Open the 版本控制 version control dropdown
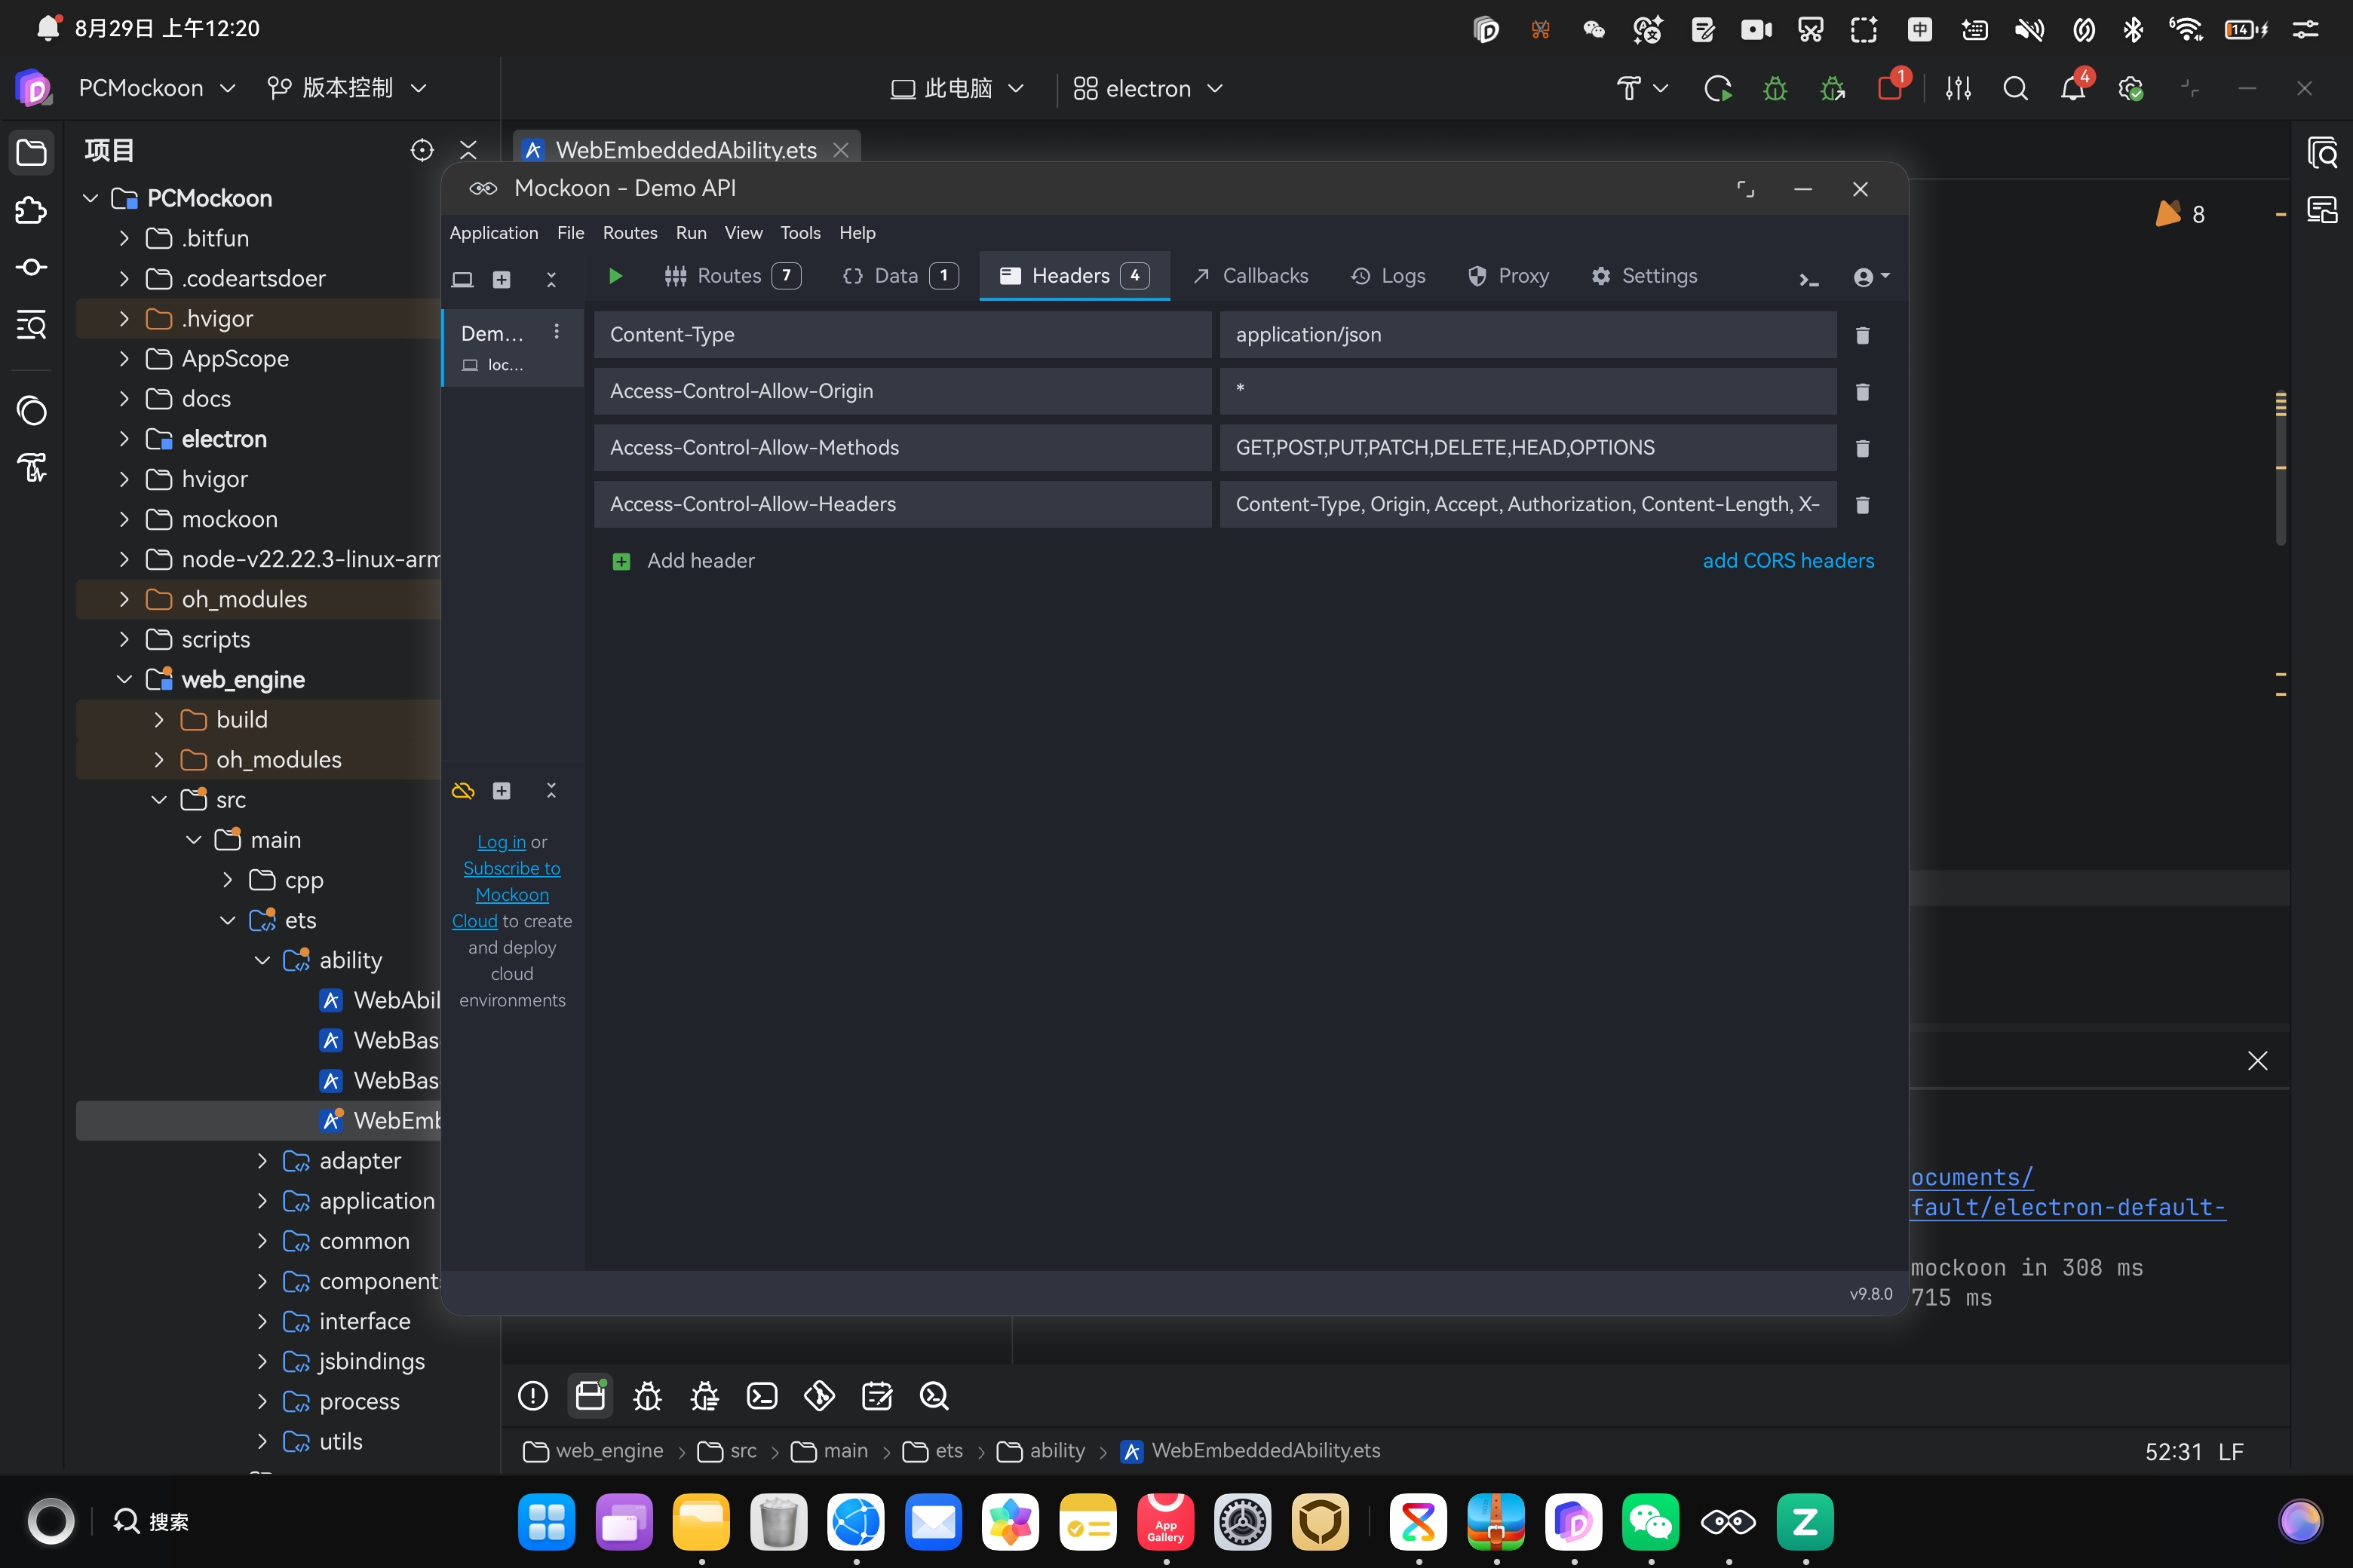2353x1568 pixels. (347, 88)
